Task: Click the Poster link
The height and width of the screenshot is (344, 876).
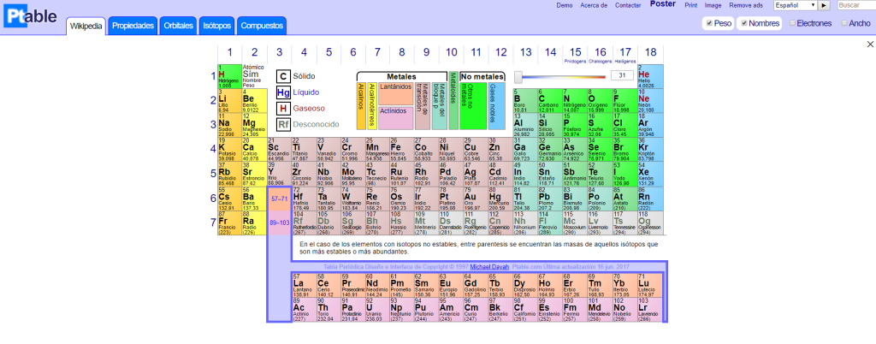Action: click(663, 4)
